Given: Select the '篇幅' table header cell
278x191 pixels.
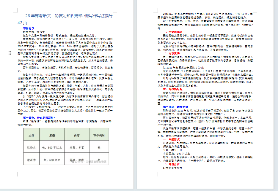Looking at the screenshot, I should [x=52, y=135].
